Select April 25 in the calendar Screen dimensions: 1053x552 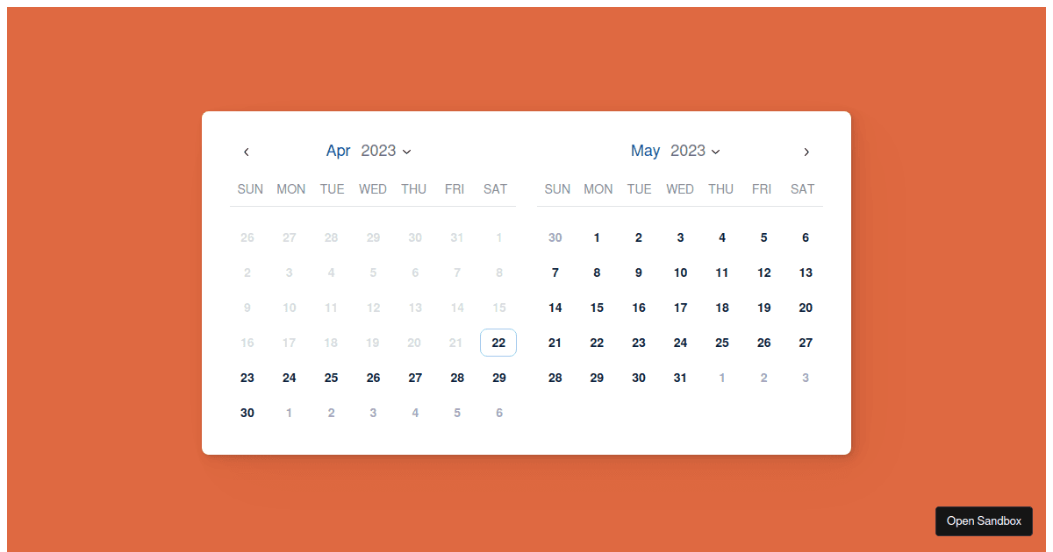pyautogui.click(x=331, y=378)
